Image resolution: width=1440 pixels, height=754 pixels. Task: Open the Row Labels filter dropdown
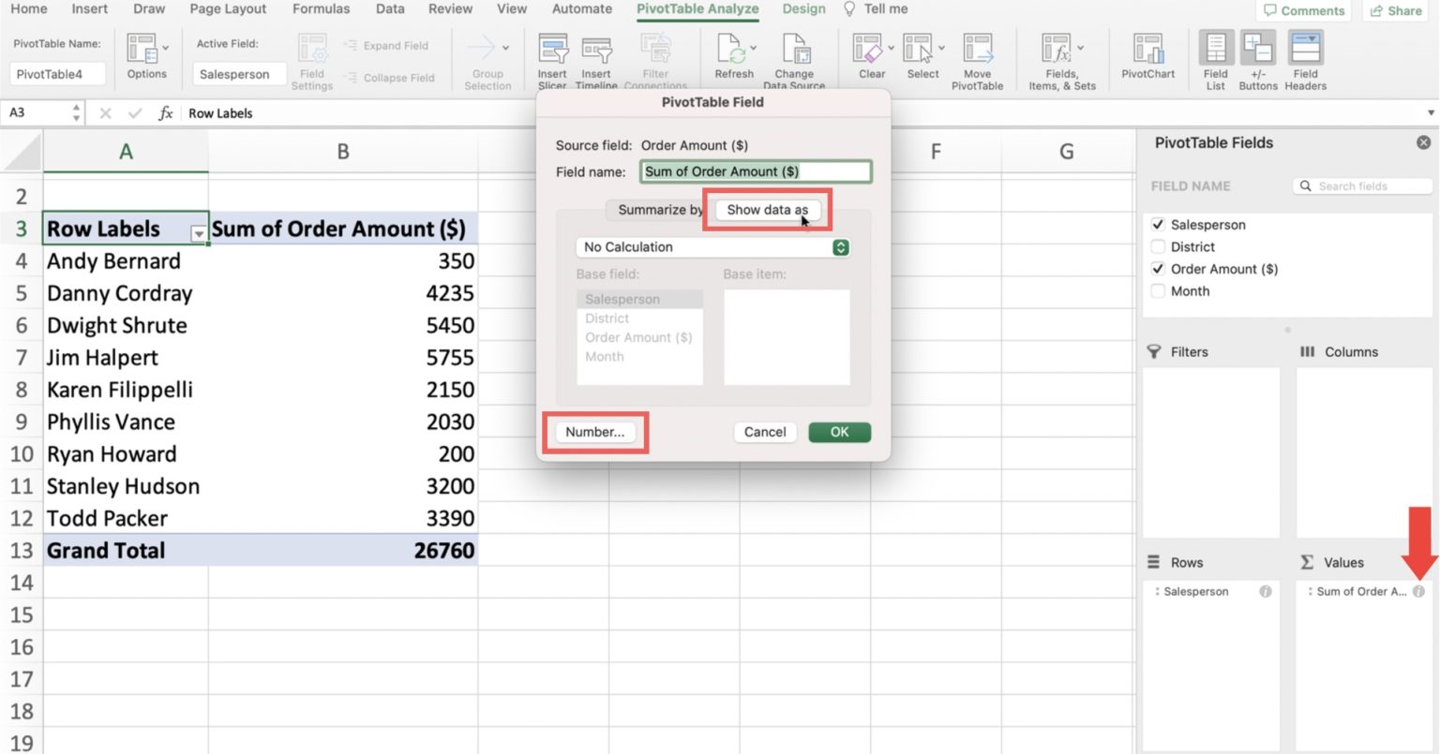[x=197, y=230]
